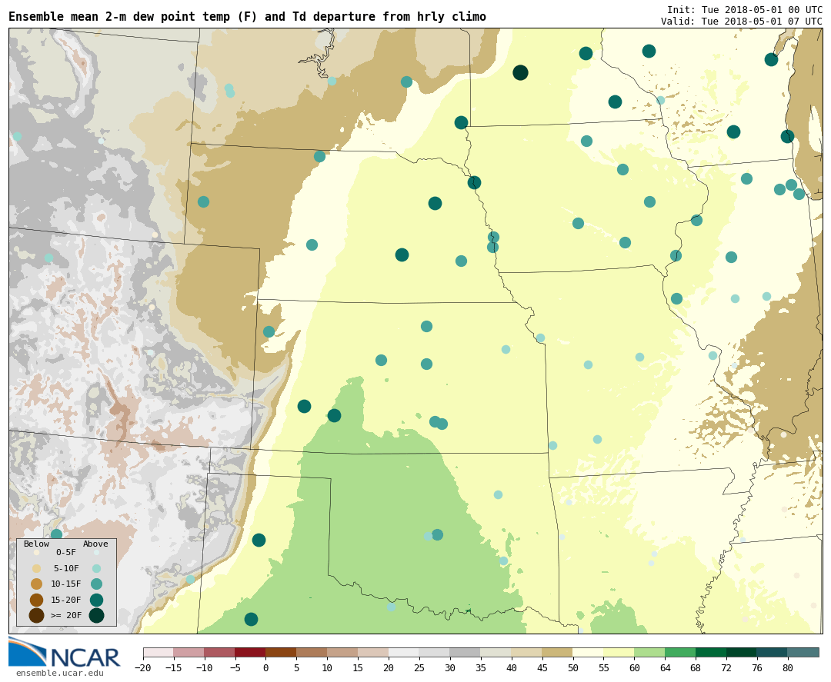
Task: Click the tan colorbar swatch between 45 and 50
Action: (x=558, y=652)
